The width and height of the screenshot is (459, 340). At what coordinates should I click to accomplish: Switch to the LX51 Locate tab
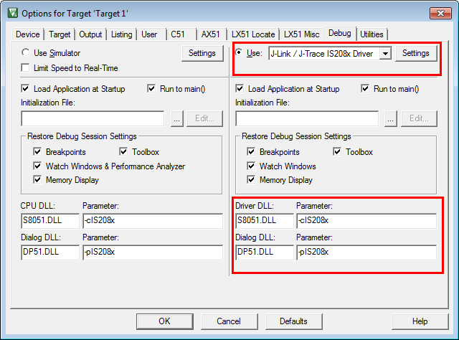click(x=253, y=34)
